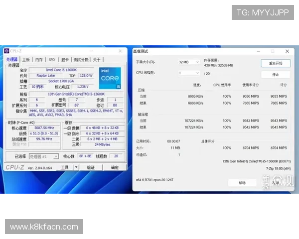Open the 处理器 #1 selection dropdown
The image size is (299, 239).
(x=44, y=156)
